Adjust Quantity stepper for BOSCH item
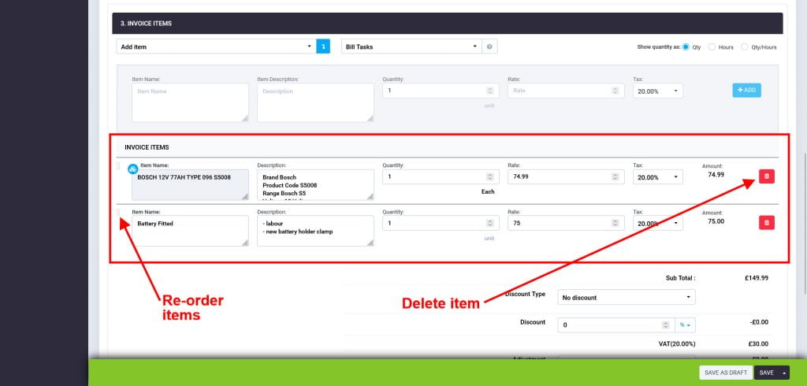 489,176
